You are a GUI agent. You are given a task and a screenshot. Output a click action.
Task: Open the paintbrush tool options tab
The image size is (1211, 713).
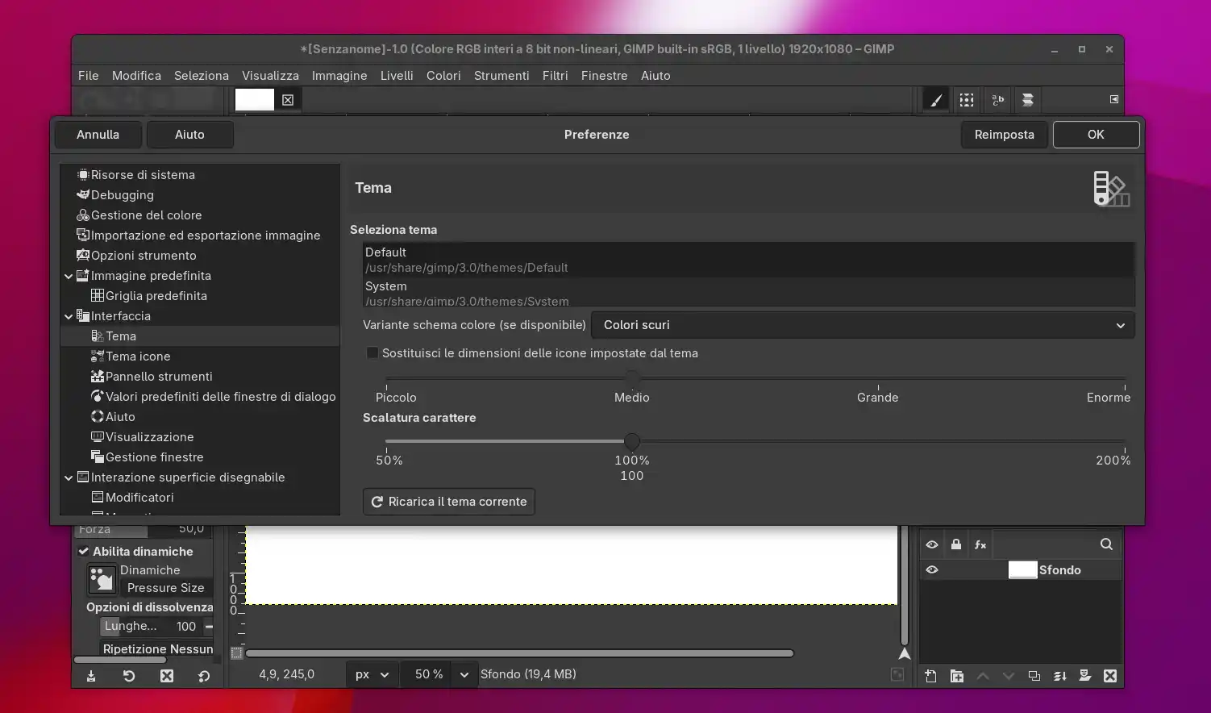click(936, 100)
